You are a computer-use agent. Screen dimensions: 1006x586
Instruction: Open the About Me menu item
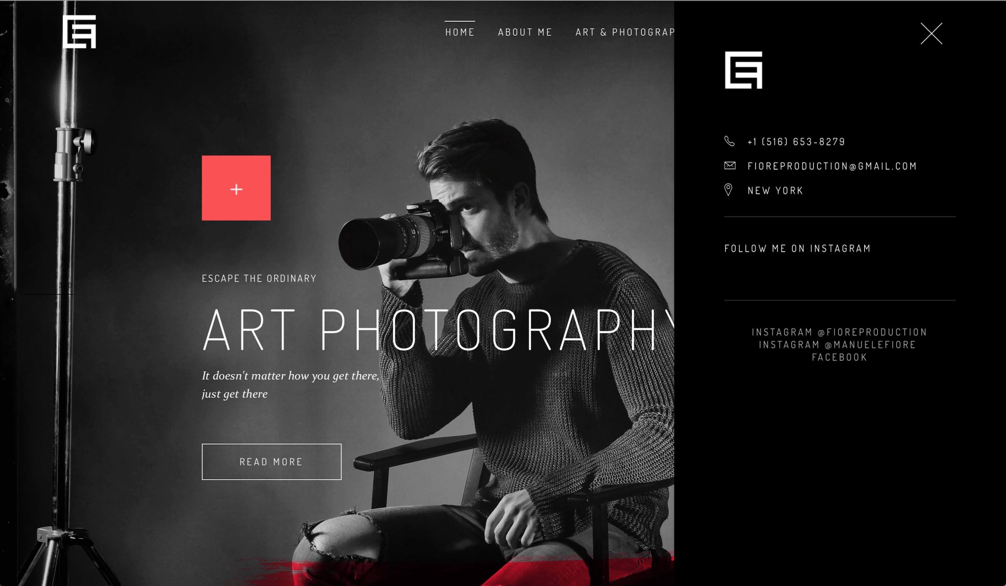(525, 32)
